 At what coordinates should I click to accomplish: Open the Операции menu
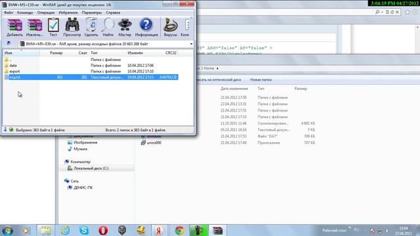46,12
